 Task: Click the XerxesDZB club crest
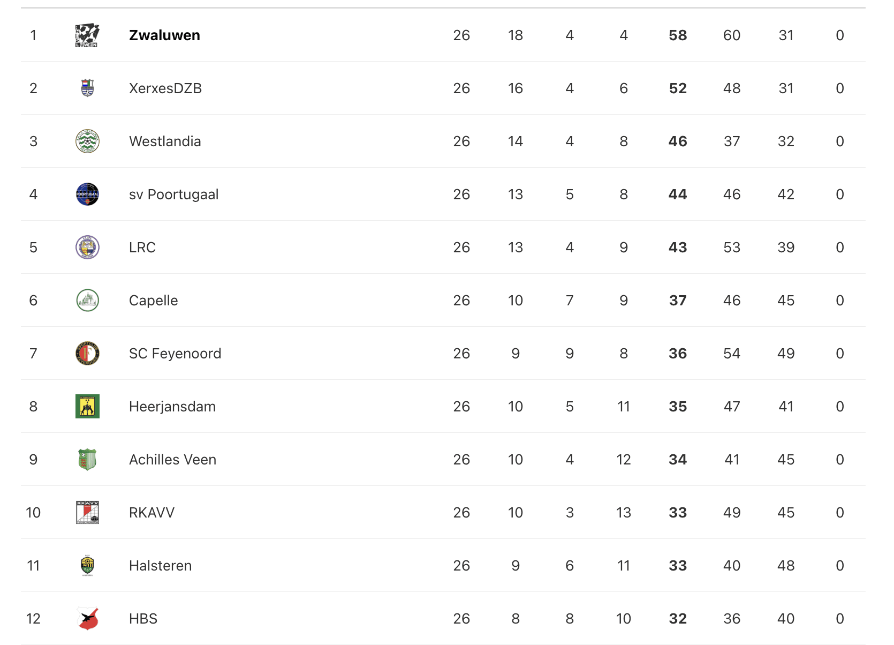[87, 88]
